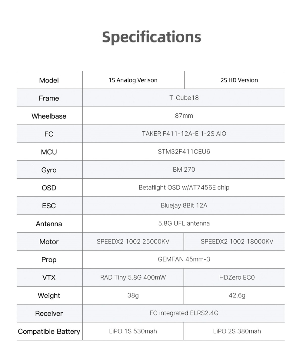Click the Betaflight OSD w/AT7456E chip text

[x=184, y=187]
